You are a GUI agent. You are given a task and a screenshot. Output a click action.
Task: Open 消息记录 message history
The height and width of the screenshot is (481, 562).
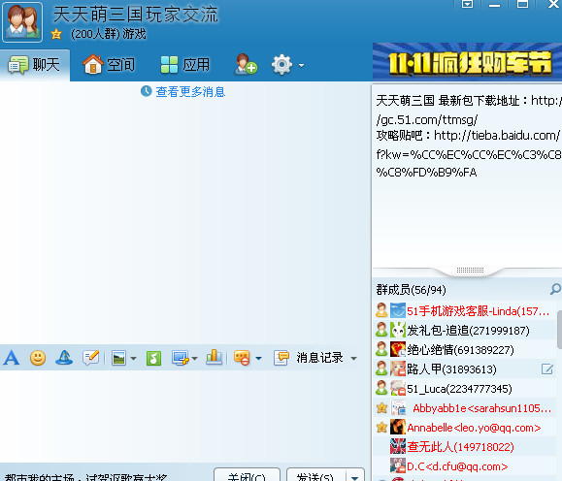click(x=309, y=358)
